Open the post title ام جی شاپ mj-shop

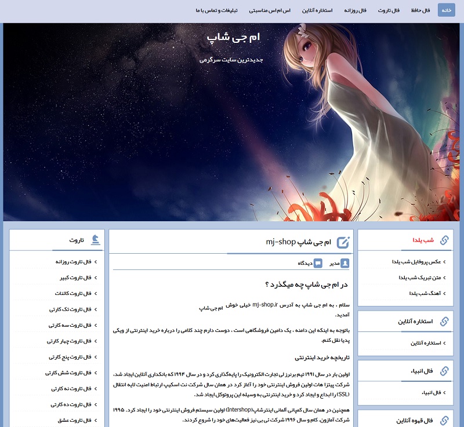(x=298, y=242)
